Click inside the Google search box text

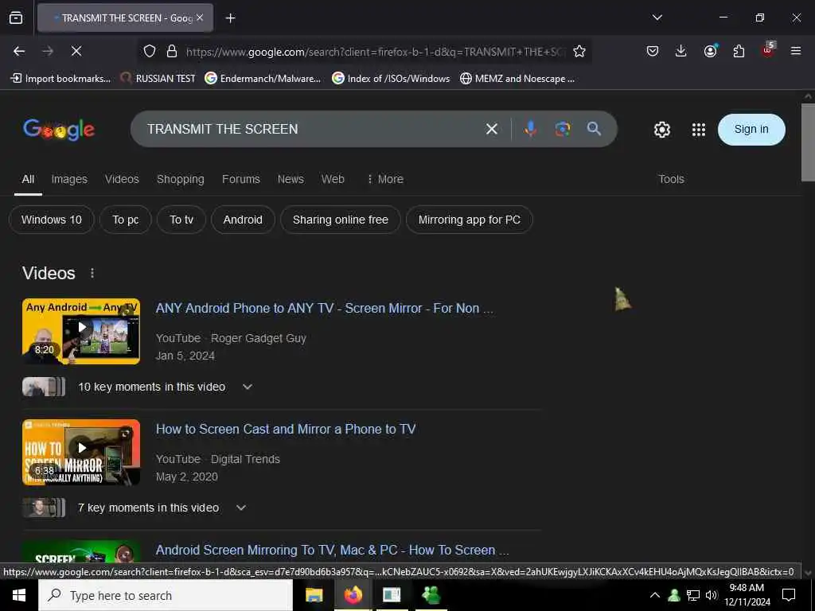click(x=223, y=129)
